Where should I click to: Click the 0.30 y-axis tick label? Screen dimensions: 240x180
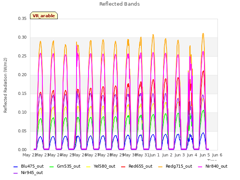pyautogui.click(x=22, y=37)
